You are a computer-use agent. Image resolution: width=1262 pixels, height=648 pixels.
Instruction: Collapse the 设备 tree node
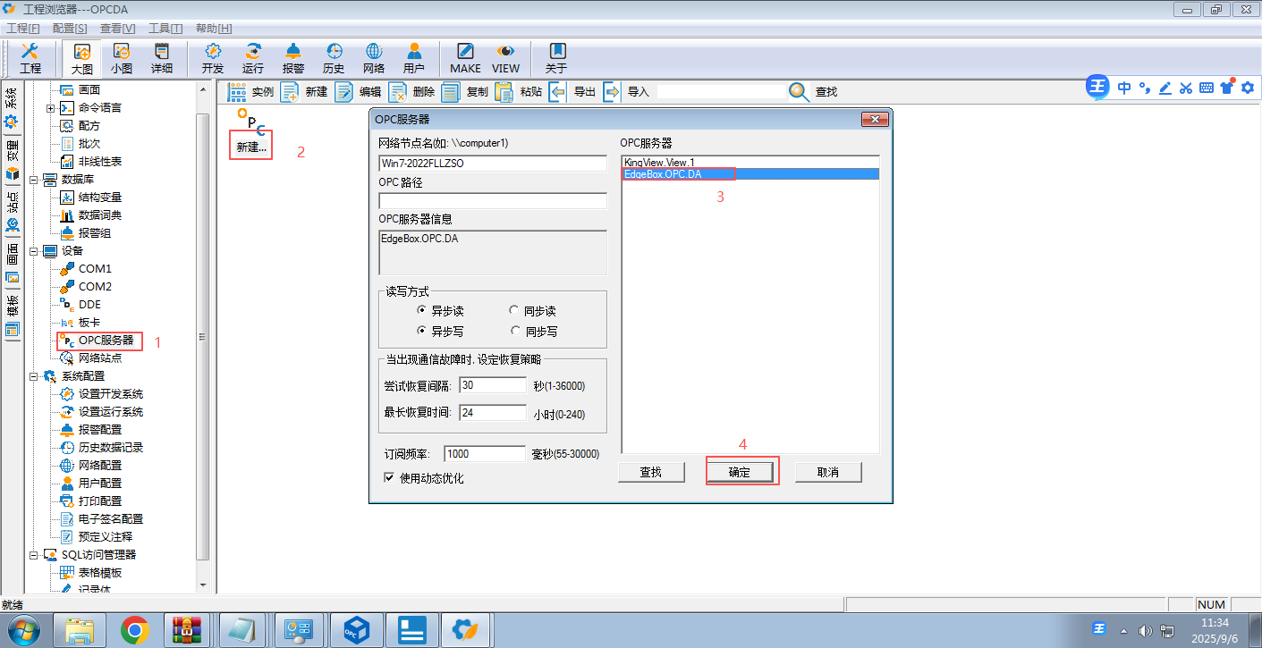(34, 251)
